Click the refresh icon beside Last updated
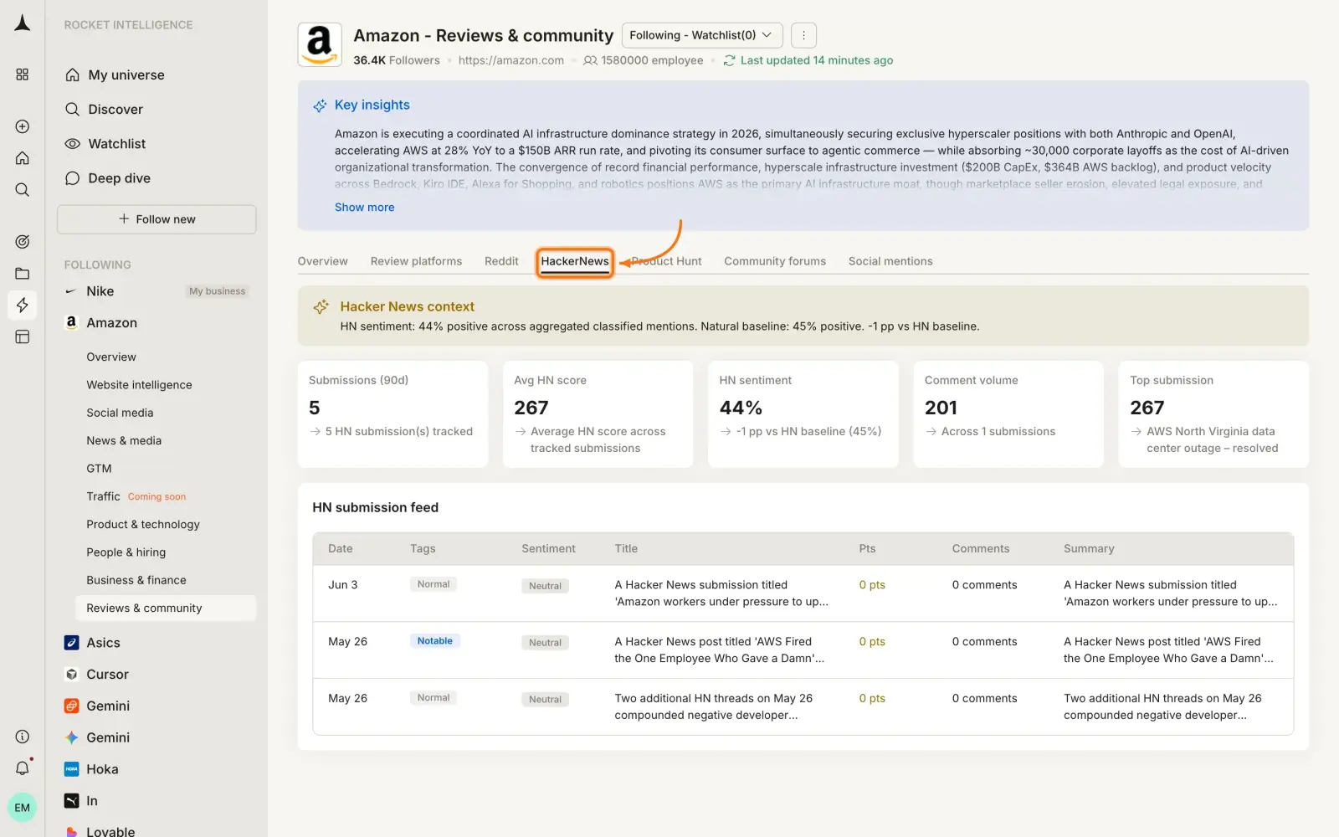 730,60
